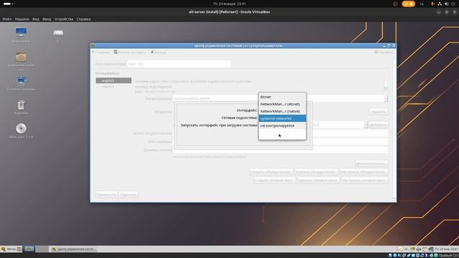Click the Дополнительно button

point(372,163)
